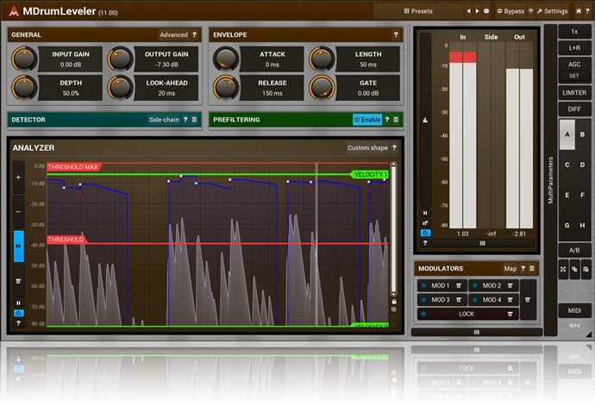Click the Output Gain knob
The height and width of the screenshot is (412, 595).
click(121, 59)
